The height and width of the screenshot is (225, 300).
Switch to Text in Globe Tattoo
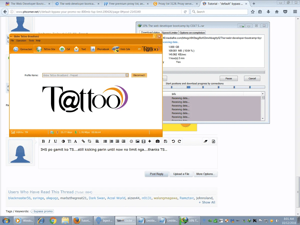pyautogui.click(x=80, y=49)
